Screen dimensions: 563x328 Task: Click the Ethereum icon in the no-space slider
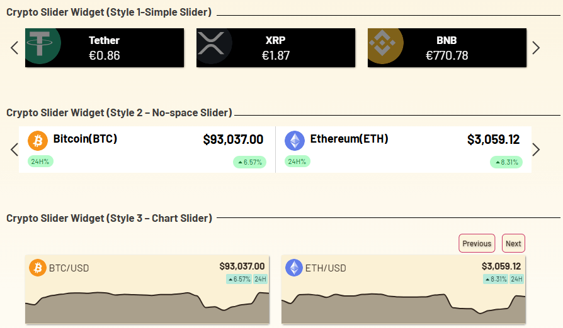295,141
